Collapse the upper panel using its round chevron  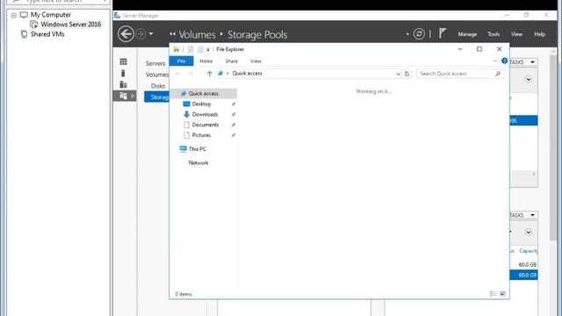(x=529, y=79)
